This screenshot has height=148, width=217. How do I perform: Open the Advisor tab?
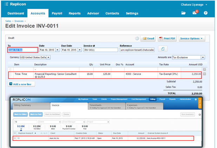(93, 13)
